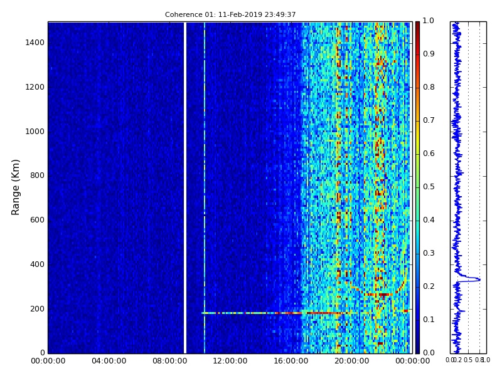
Task: Click the y-axis tick label 1200
Action: (x=35, y=87)
